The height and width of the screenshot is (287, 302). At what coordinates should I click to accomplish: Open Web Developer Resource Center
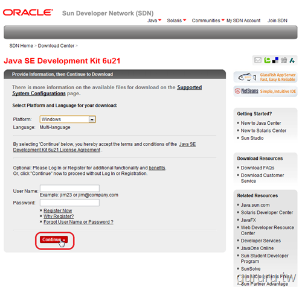coord(268,230)
